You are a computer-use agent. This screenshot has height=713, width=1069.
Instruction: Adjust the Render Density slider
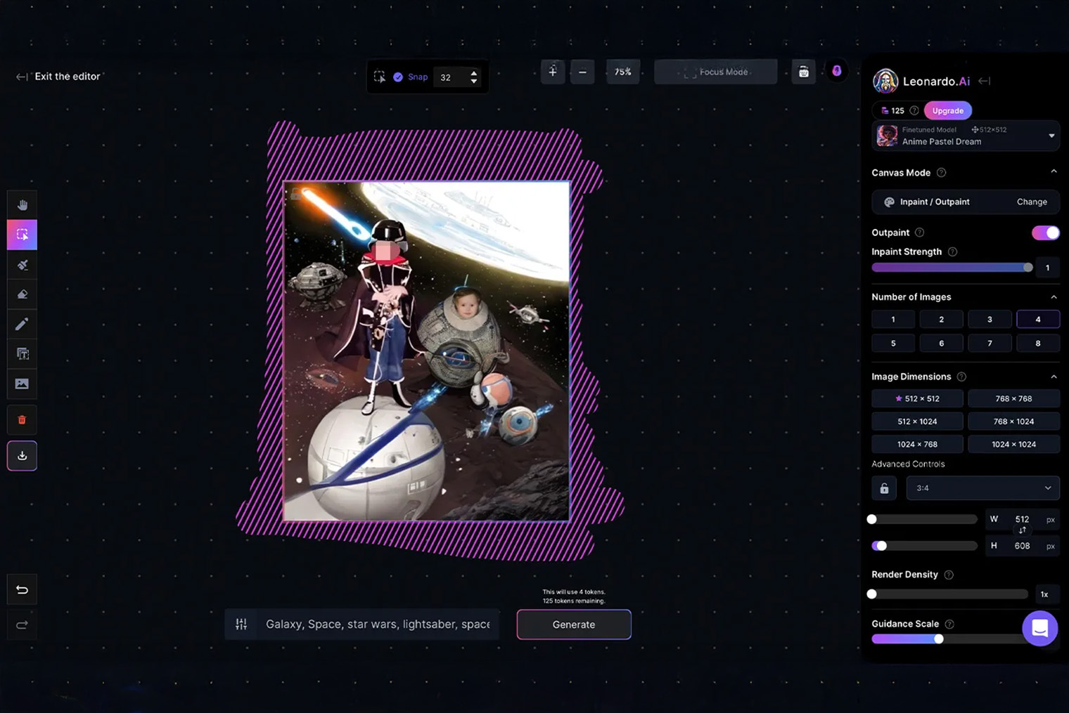pyautogui.click(x=949, y=594)
